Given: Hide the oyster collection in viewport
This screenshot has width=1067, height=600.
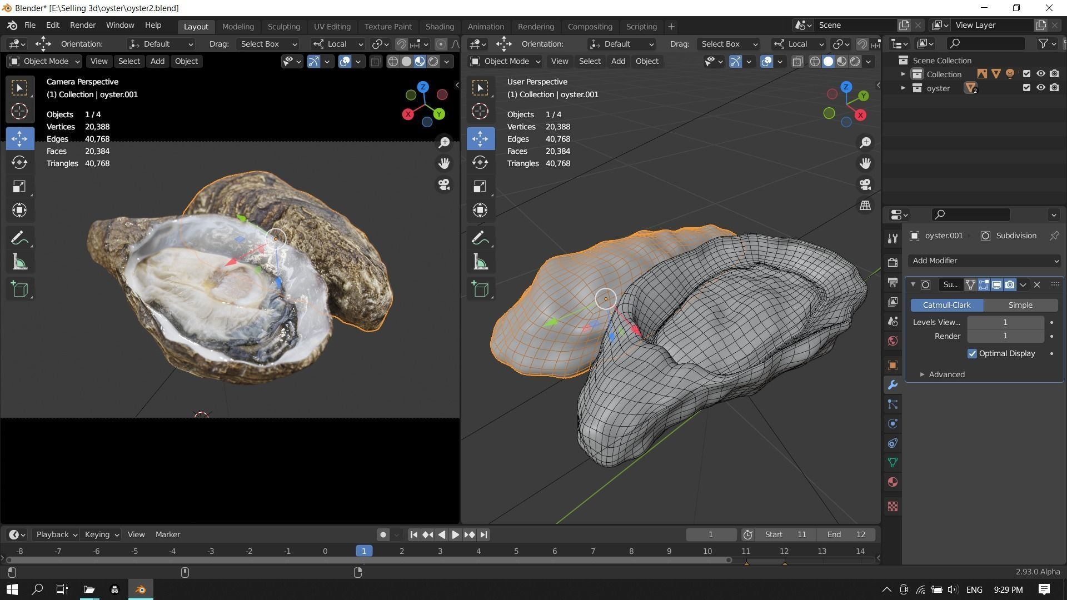Looking at the screenshot, I should [x=1040, y=88].
